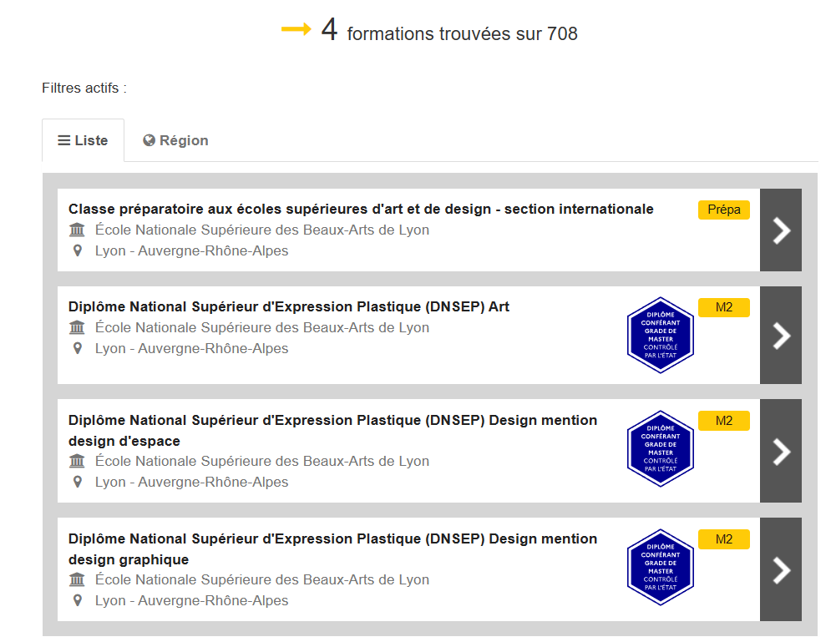This screenshot has height=637, width=836.
Task: Click the location pin in design d'espace row
Action: pyautogui.click(x=78, y=482)
